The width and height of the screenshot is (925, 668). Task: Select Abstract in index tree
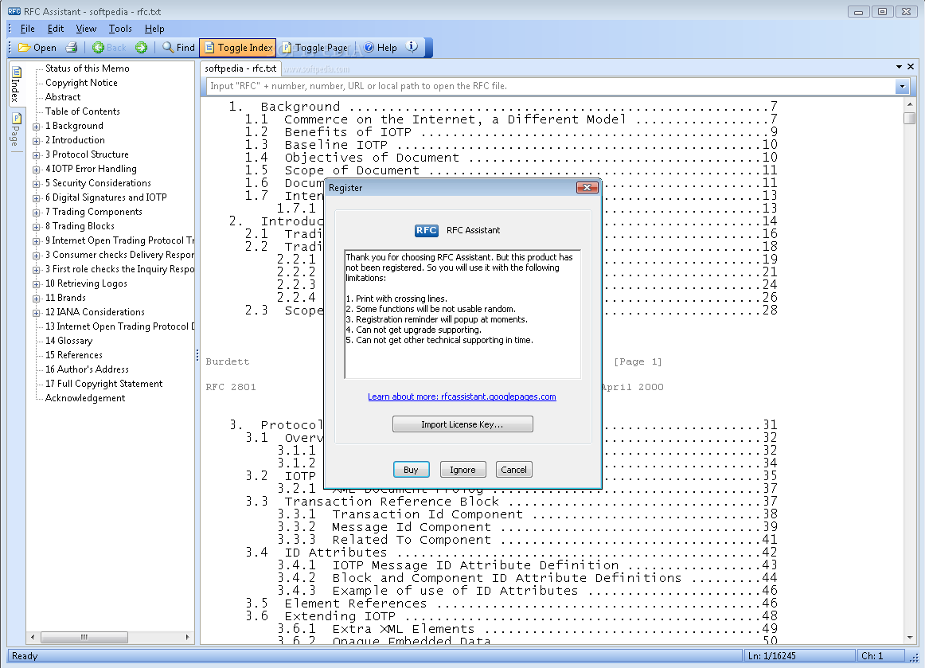pyautogui.click(x=63, y=97)
